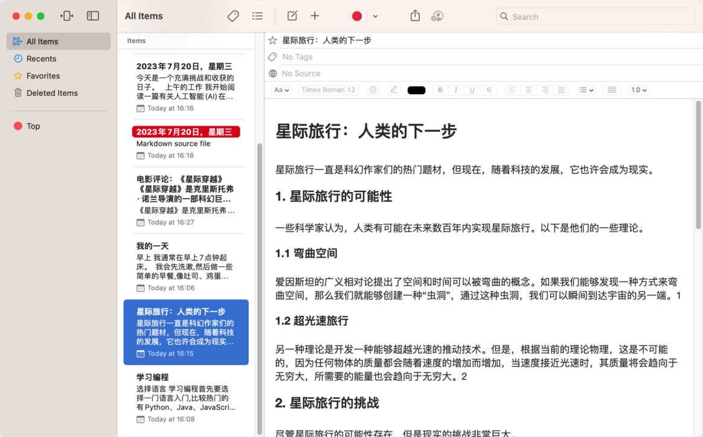Click the Items column header
The image size is (703, 437).
(x=136, y=41)
